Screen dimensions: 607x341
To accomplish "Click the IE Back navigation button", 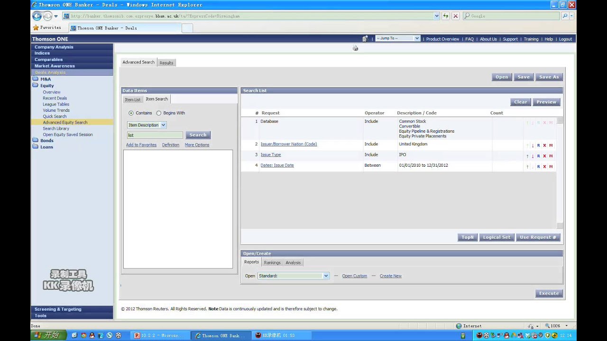I will click(37, 16).
